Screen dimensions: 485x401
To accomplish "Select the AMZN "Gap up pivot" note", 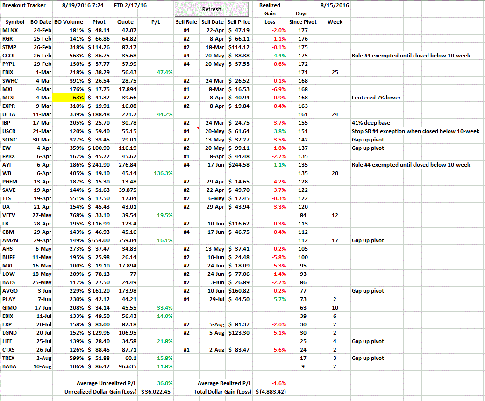I will click(368, 240).
